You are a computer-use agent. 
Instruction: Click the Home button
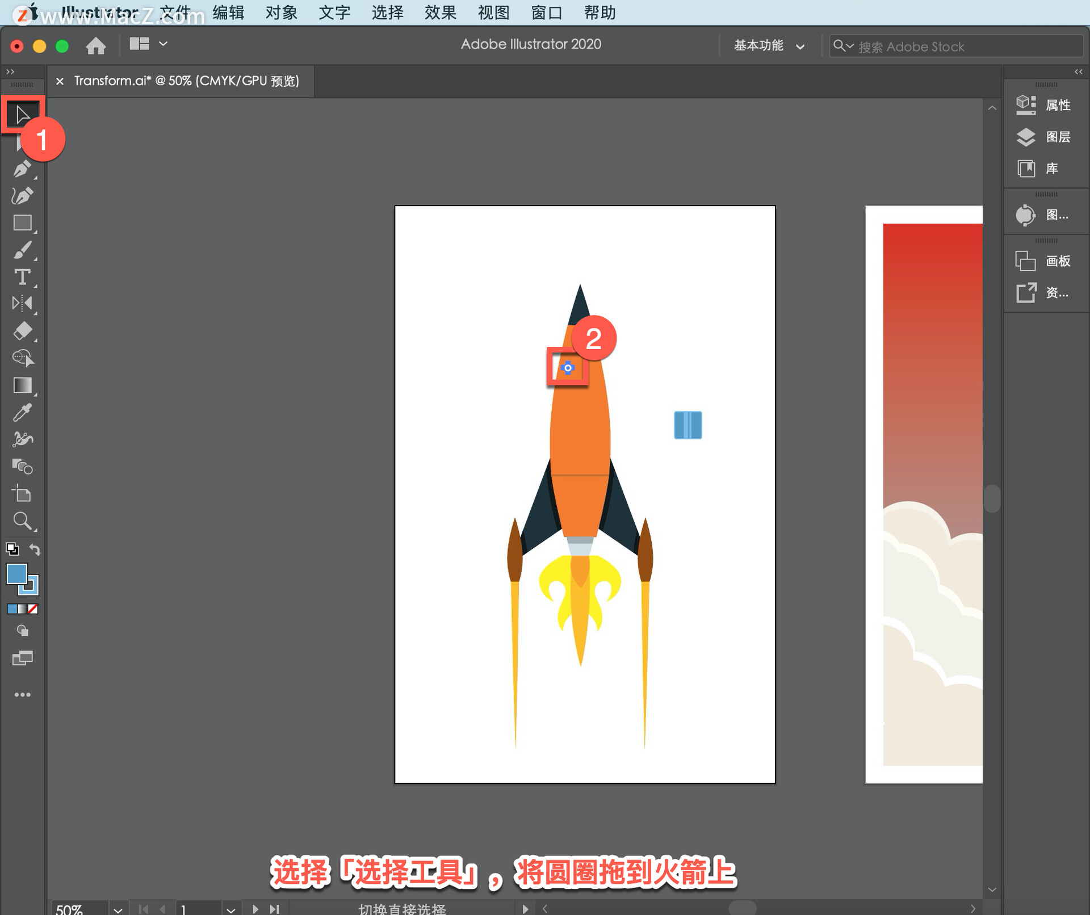[x=95, y=45]
